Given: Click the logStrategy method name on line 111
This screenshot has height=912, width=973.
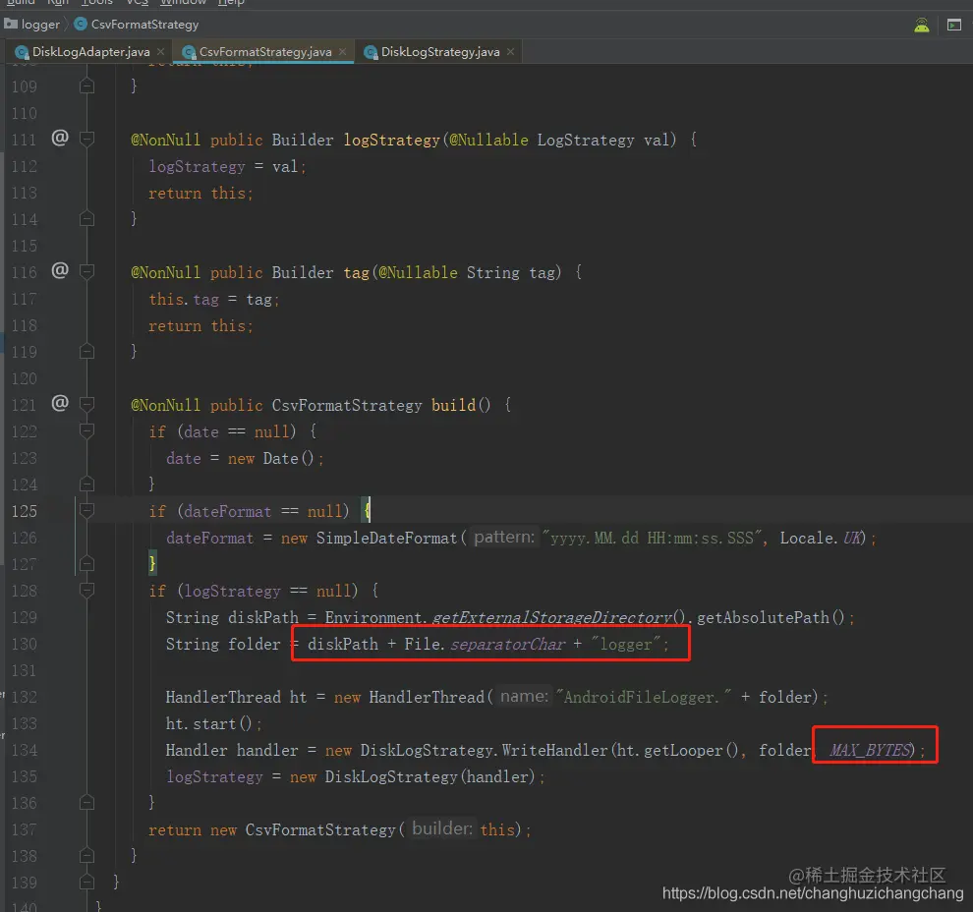Looking at the screenshot, I should (391, 140).
